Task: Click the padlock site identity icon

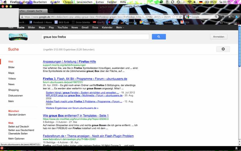Action: coord(22,17)
